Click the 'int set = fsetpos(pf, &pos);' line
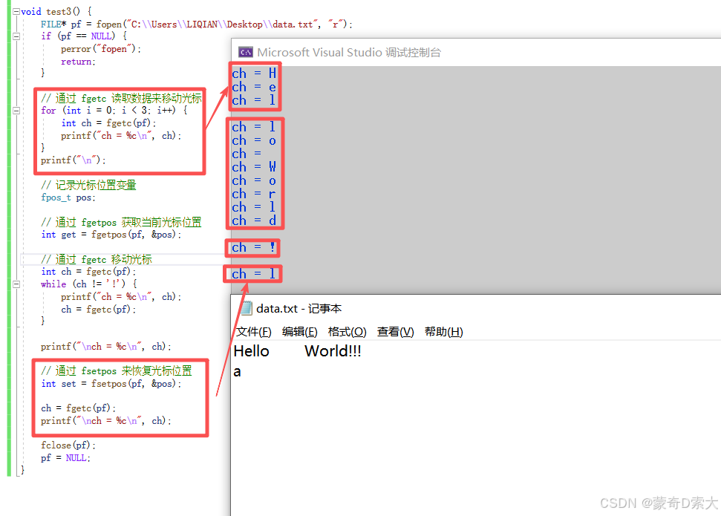Image resolution: width=721 pixels, height=516 pixels. [111, 384]
